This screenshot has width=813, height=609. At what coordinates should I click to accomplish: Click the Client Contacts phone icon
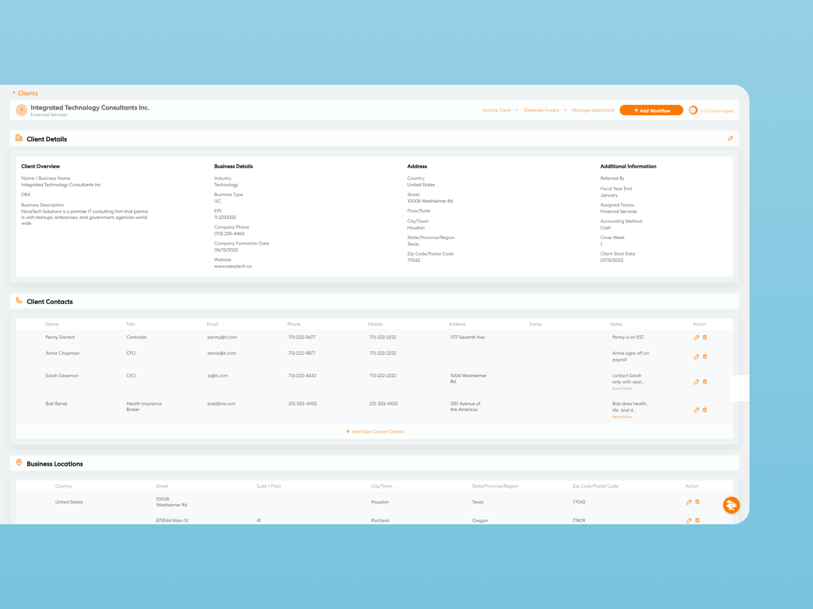click(19, 300)
